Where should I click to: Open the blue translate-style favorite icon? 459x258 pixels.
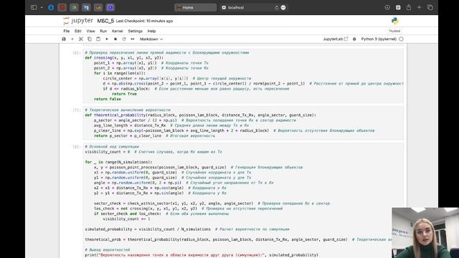[x=86, y=7]
